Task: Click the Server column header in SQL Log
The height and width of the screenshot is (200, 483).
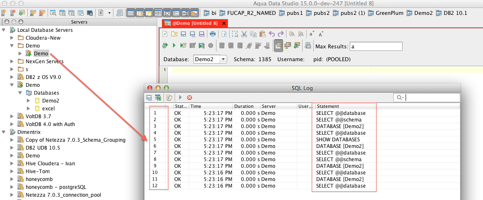Action: pos(279,106)
